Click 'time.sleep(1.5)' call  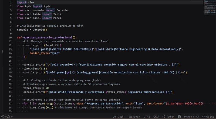[x=35, y=69]
